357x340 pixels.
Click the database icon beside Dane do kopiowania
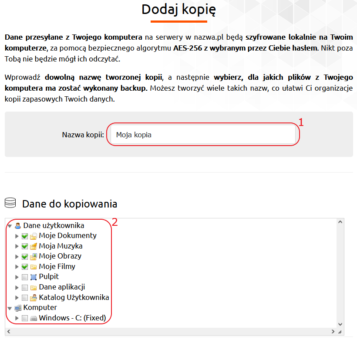pyautogui.click(x=10, y=203)
